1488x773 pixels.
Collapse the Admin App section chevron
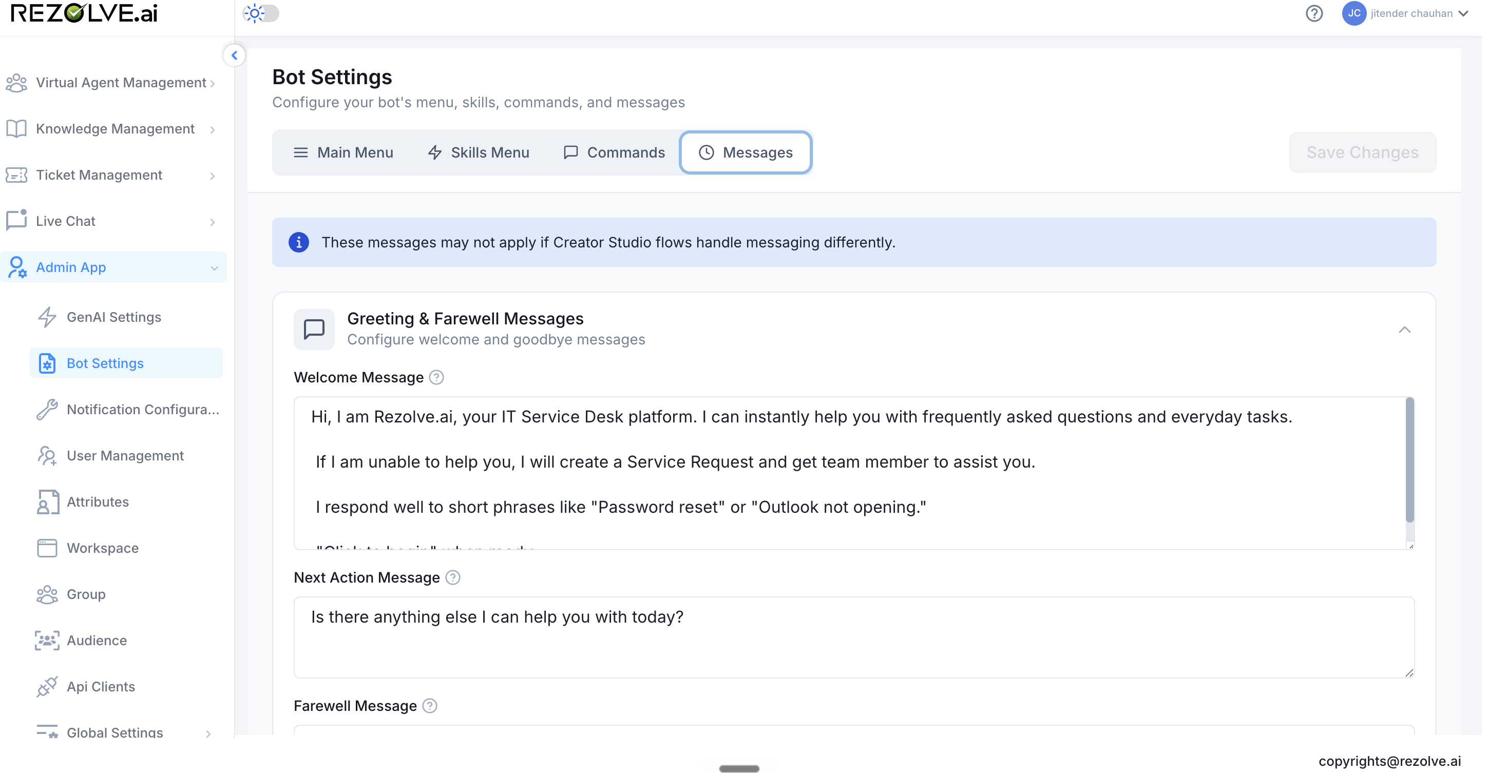tap(214, 268)
